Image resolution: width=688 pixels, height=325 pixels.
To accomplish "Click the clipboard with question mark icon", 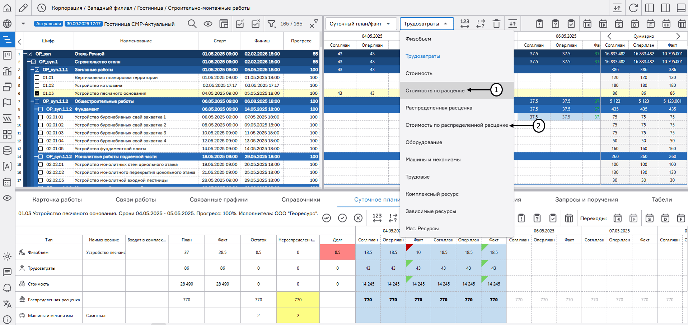I will point(555,24).
